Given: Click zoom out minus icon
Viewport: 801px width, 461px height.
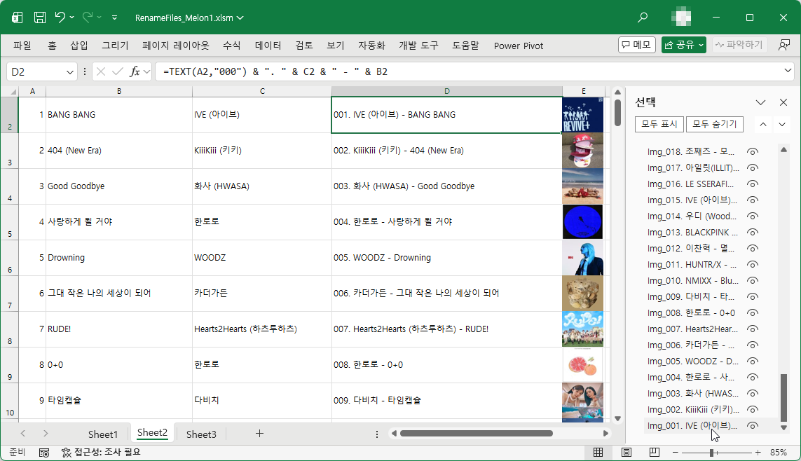Looking at the screenshot, I should click(675, 453).
